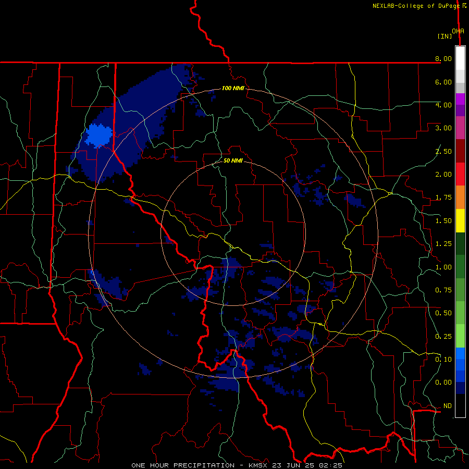The image size is (469, 469).
Task: Select the 6.00 legend value
Action: pos(443,82)
